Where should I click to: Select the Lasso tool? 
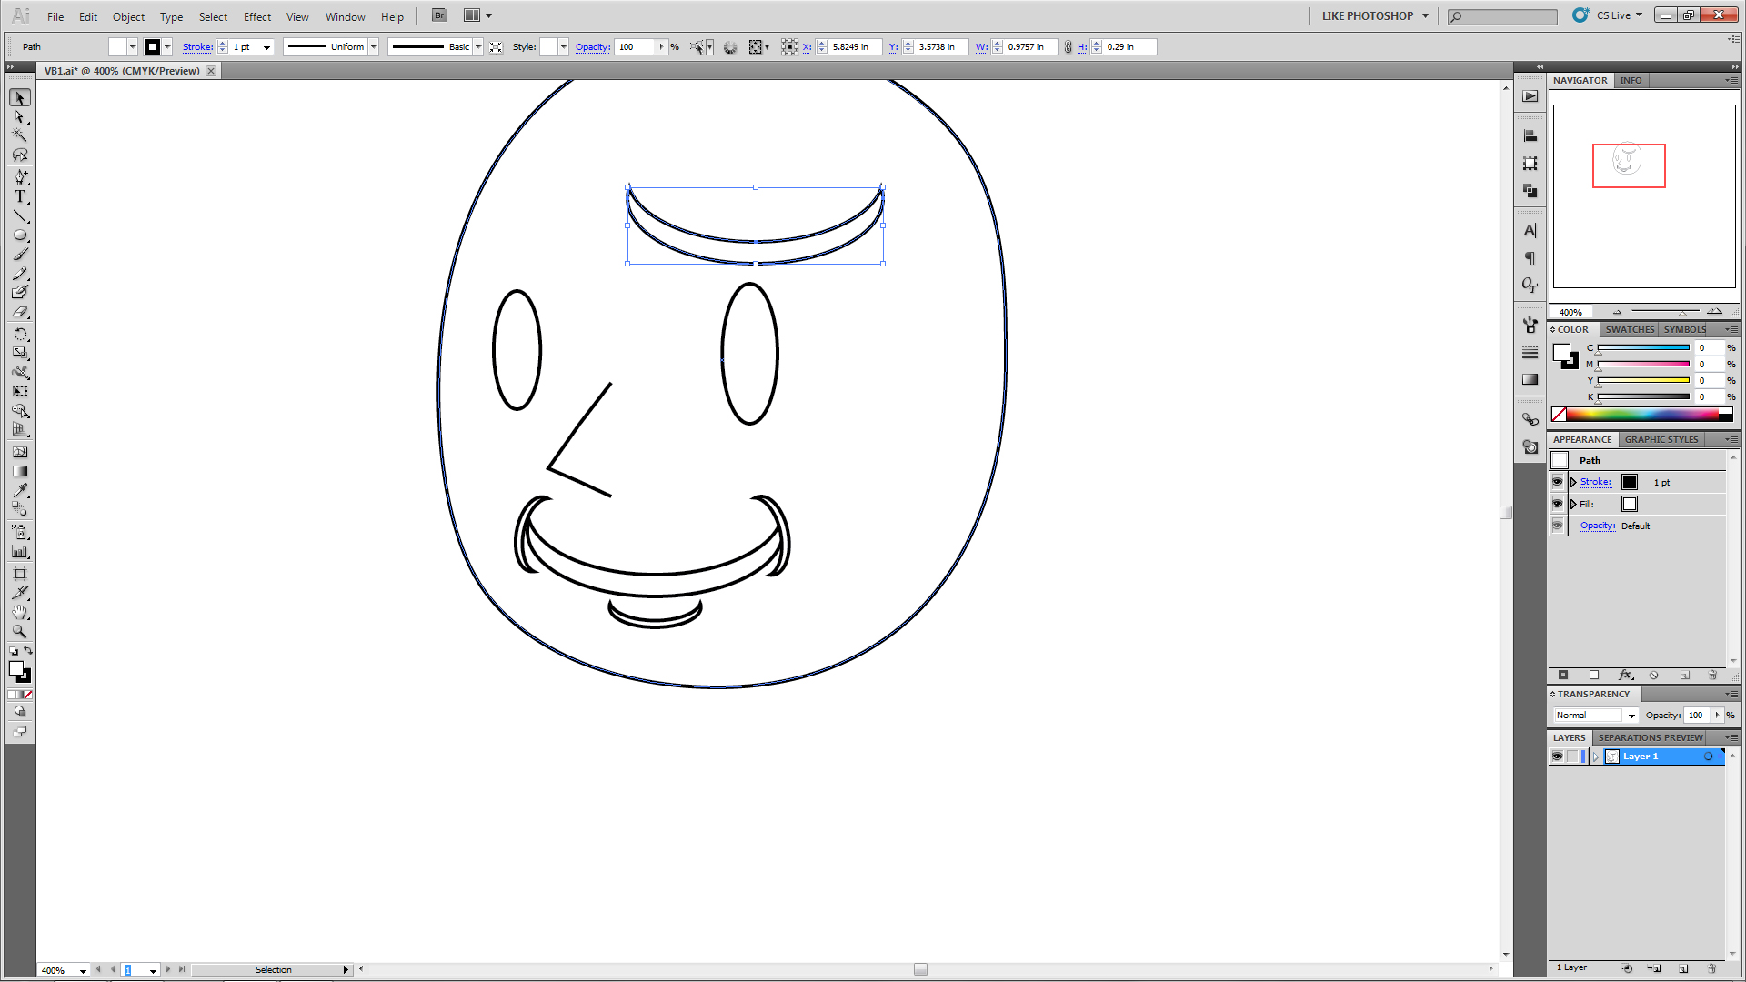pos(20,155)
